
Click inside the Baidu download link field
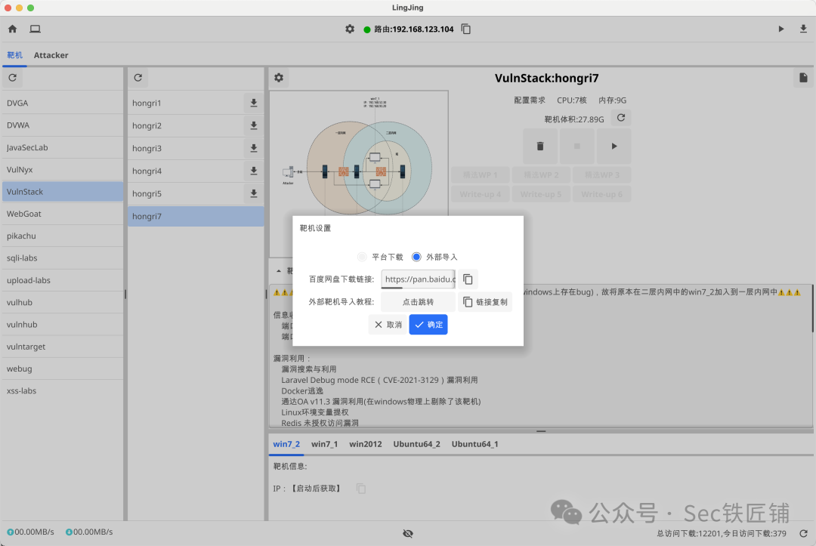(418, 279)
